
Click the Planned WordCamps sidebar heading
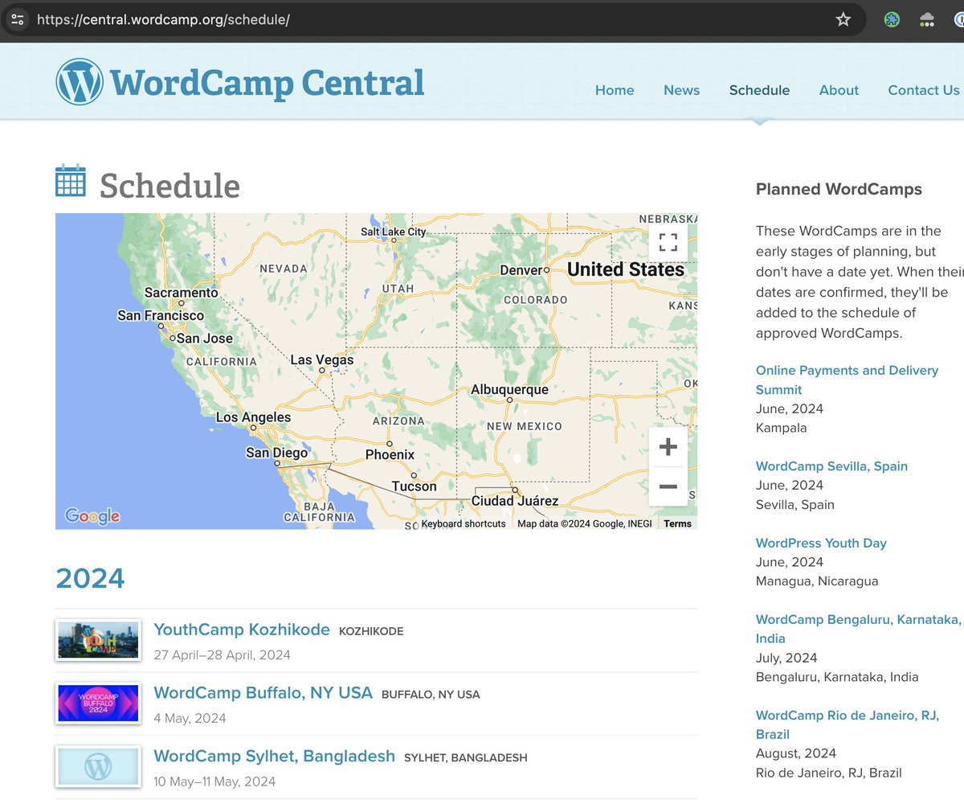839,190
